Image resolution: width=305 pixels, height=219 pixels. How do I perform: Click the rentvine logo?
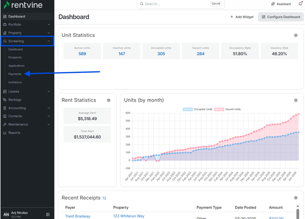click(x=23, y=5)
